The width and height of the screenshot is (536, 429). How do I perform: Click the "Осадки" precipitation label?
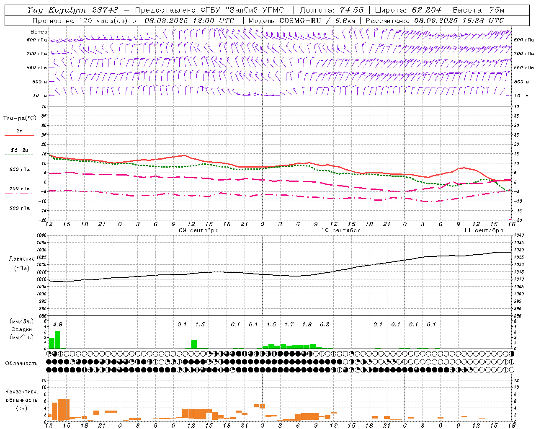pyautogui.click(x=21, y=329)
